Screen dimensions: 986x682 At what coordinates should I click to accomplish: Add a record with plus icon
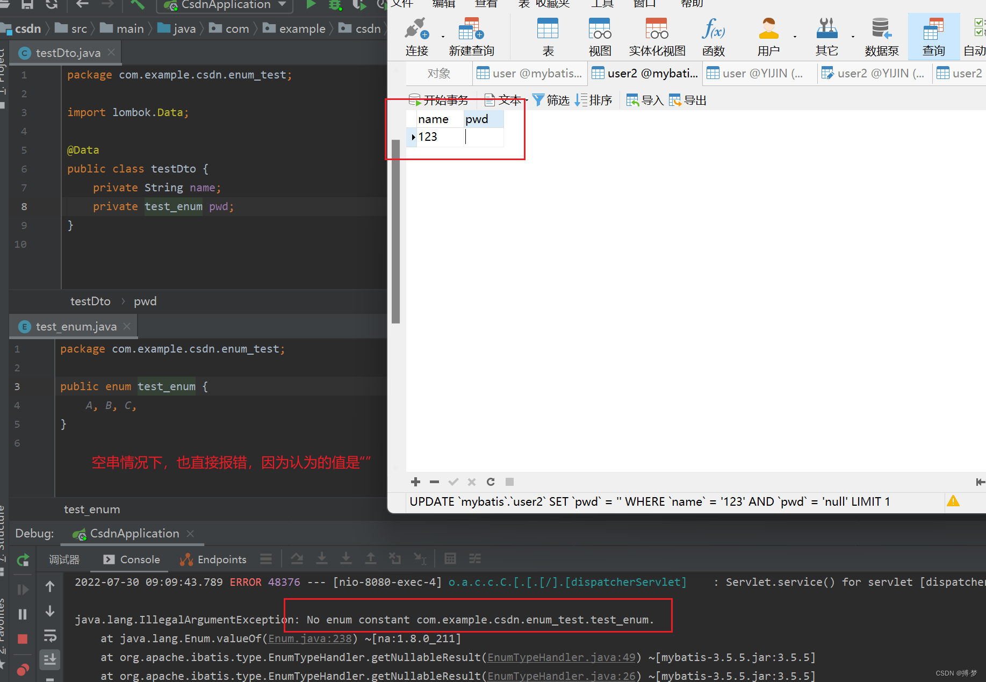point(415,482)
